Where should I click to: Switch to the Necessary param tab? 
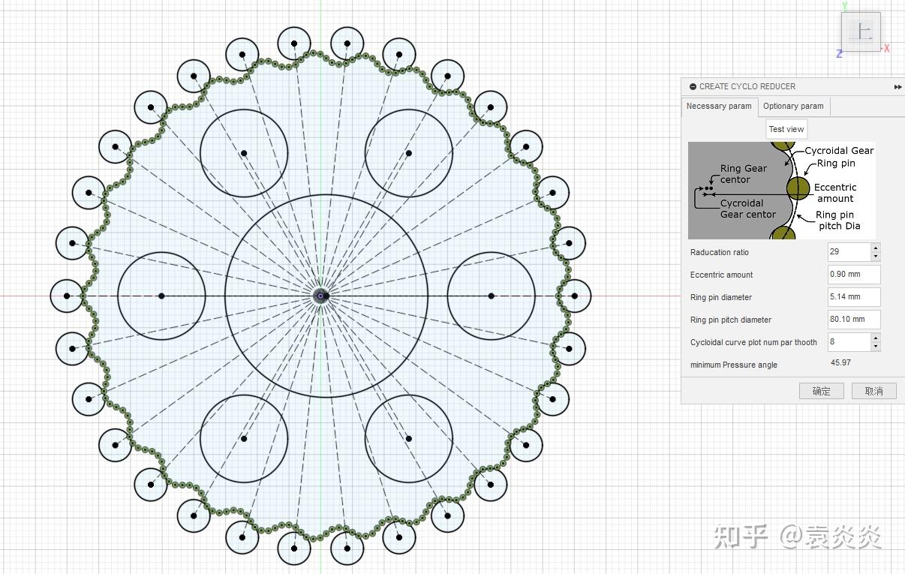click(x=719, y=107)
